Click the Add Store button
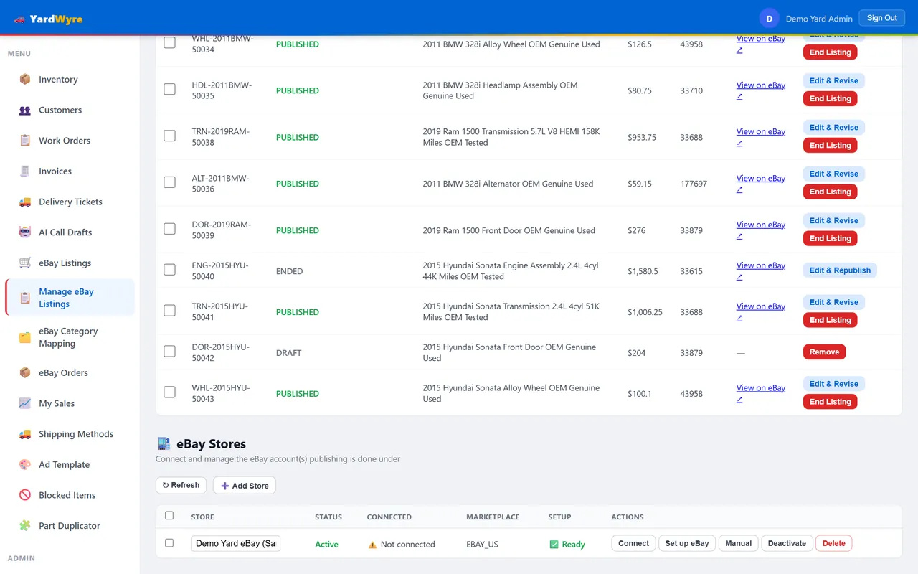The image size is (918, 574). [244, 486]
